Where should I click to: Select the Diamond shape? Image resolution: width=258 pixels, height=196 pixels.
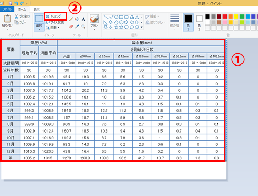click(x=111, y=22)
